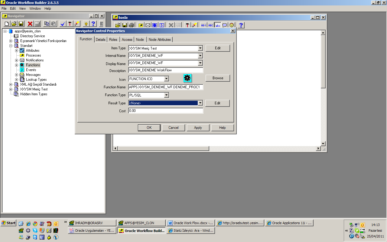Click the New Event lightning icon in basla
This screenshot has height=242, width=387.
pyautogui.click(x=161, y=25)
